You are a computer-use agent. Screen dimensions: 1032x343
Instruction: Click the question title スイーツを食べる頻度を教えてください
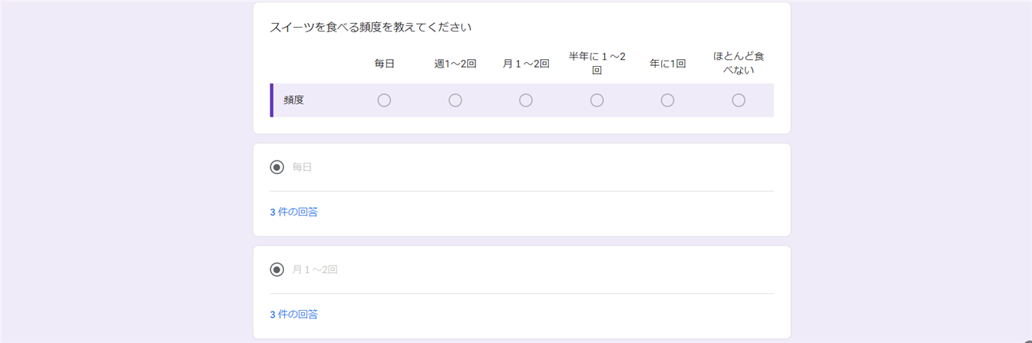pyautogui.click(x=370, y=28)
